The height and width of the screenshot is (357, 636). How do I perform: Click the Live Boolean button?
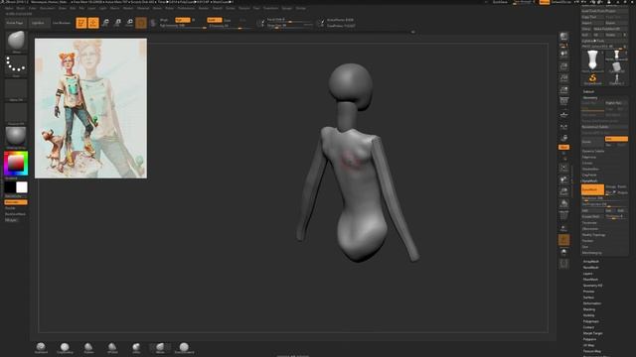pos(62,23)
